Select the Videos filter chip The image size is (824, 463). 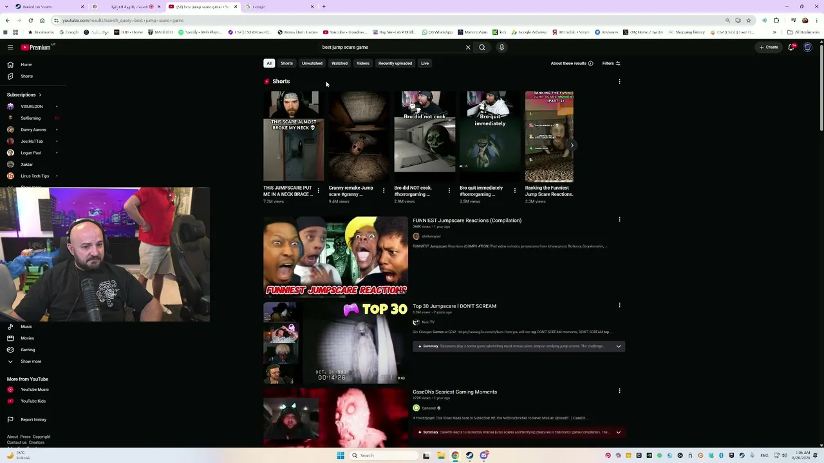tap(363, 63)
